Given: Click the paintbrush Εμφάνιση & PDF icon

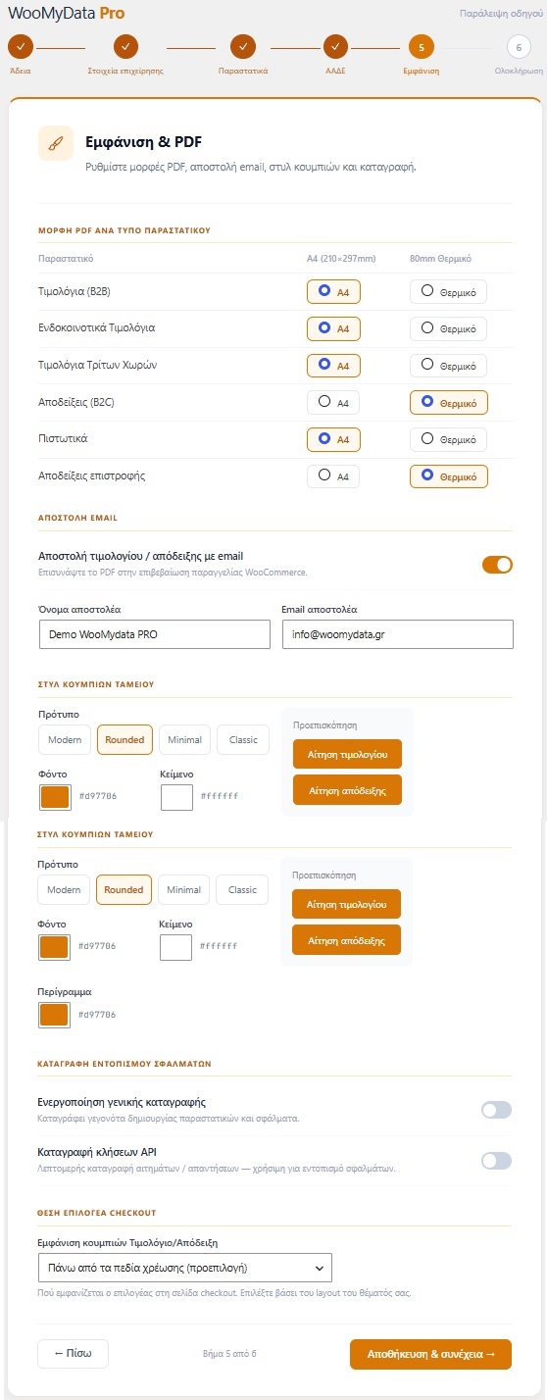Looking at the screenshot, I should click(x=56, y=143).
